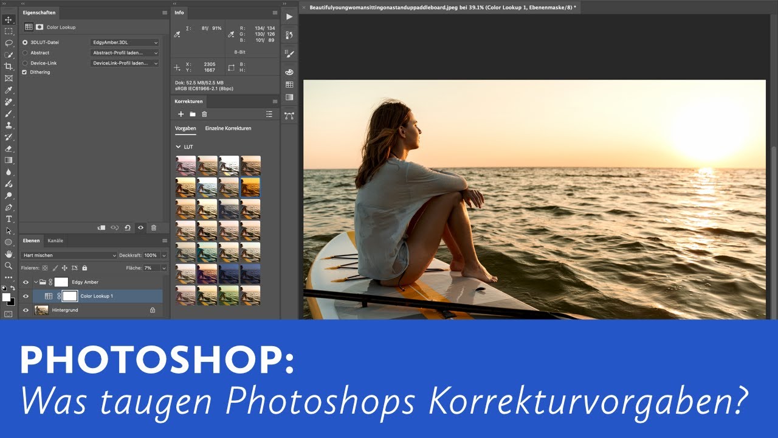The width and height of the screenshot is (778, 438).
Task: Hide the Hintergrund layer
Action: point(26,310)
